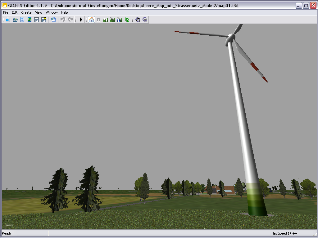Image resolution: width=318 pixels, height=238 pixels.
Task: Toggle the magnet snap icon
Action: (98, 20)
